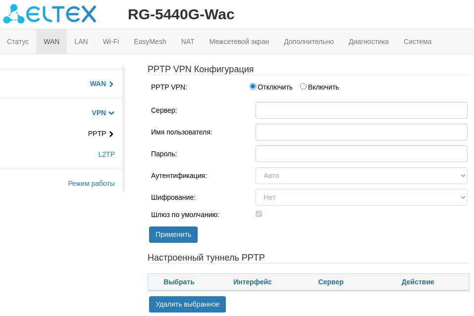The image size is (474, 316).
Task: Focus the Сервер input field
Action: click(x=361, y=110)
